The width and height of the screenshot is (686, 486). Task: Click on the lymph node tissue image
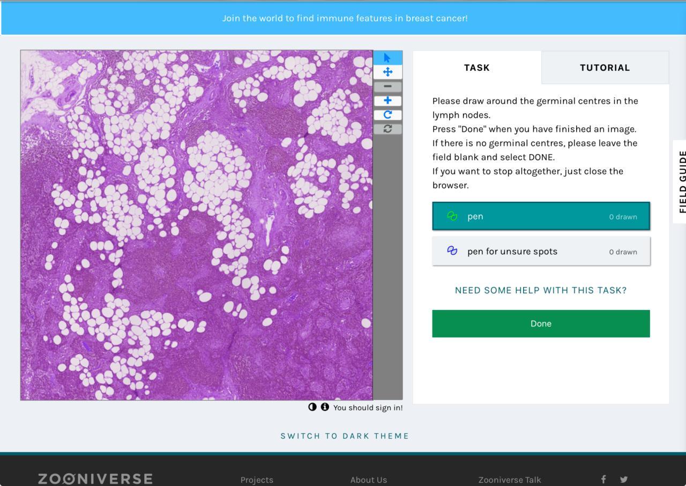[197, 225]
